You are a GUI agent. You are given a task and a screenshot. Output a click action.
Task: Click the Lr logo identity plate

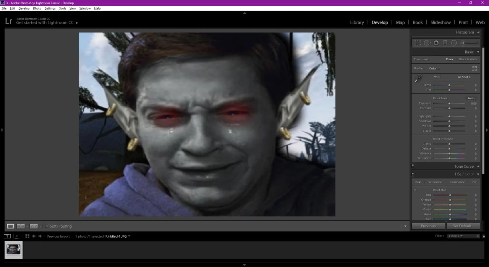(8, 21)
